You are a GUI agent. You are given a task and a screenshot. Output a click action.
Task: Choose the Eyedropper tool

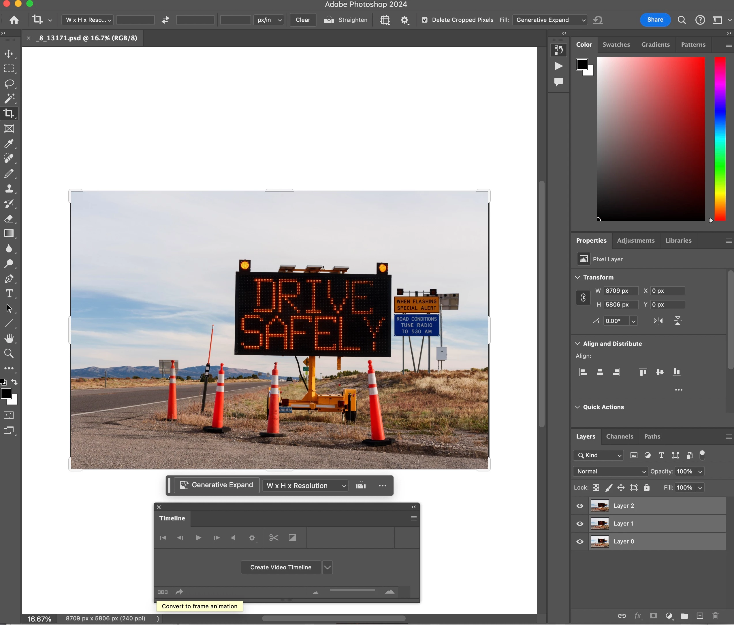tap(9, 143)
